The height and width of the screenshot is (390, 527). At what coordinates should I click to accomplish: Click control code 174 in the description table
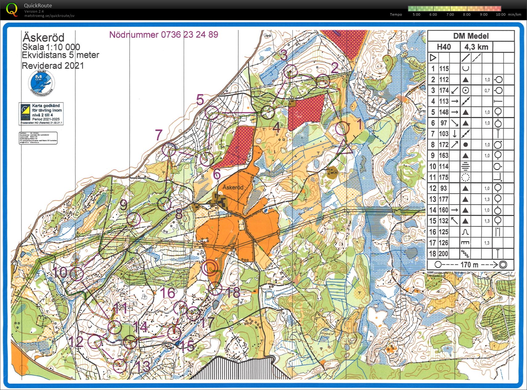[444, 90]
